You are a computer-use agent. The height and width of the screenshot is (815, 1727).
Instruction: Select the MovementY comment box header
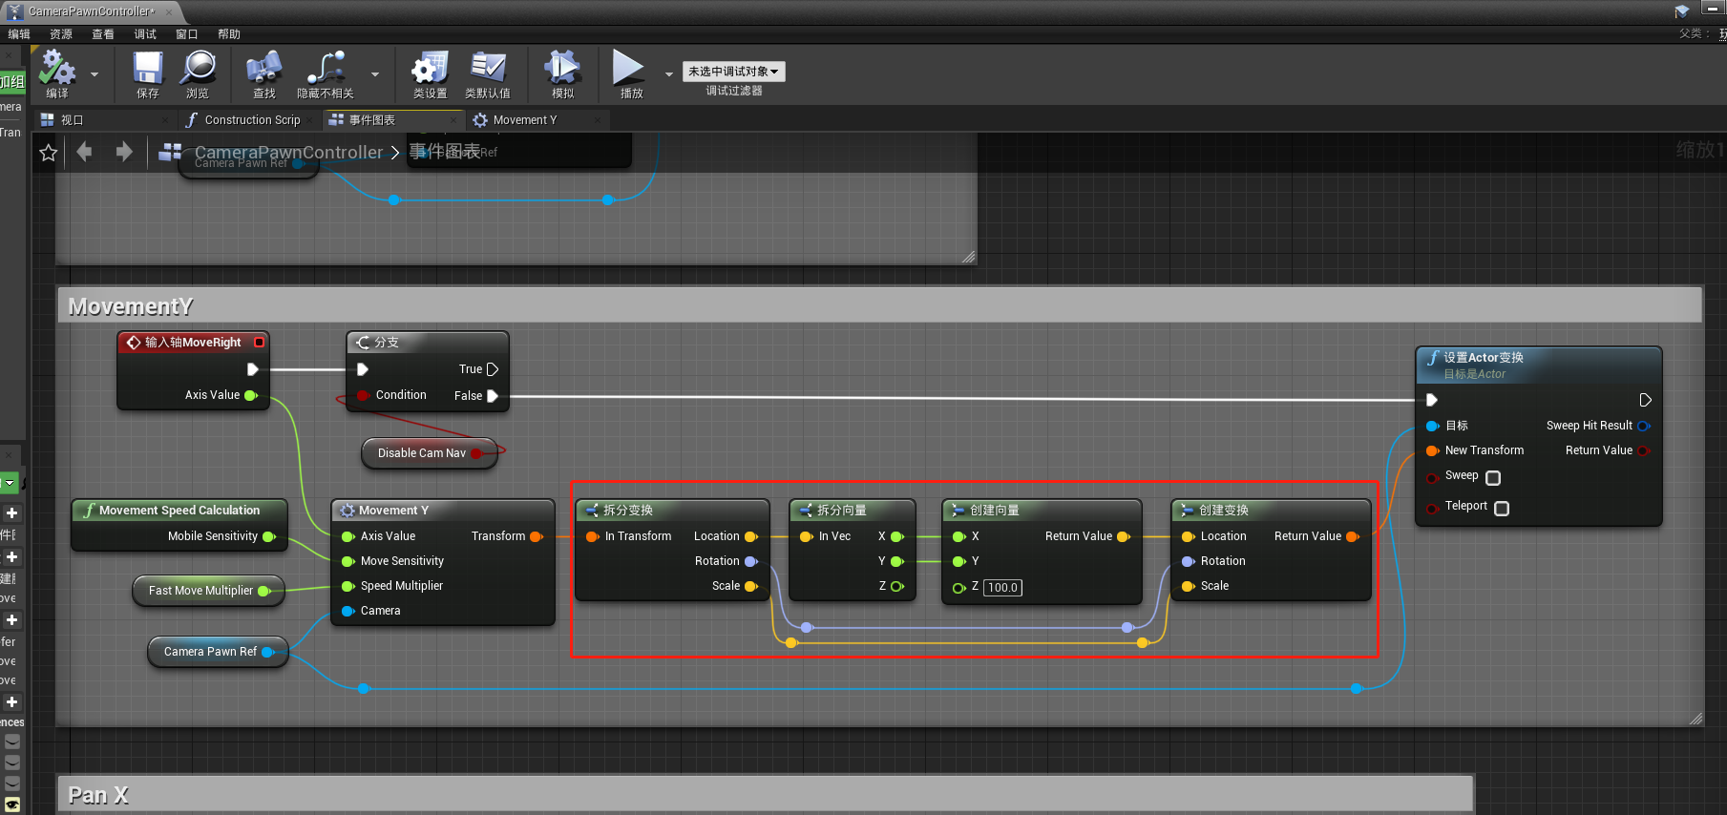879,306
